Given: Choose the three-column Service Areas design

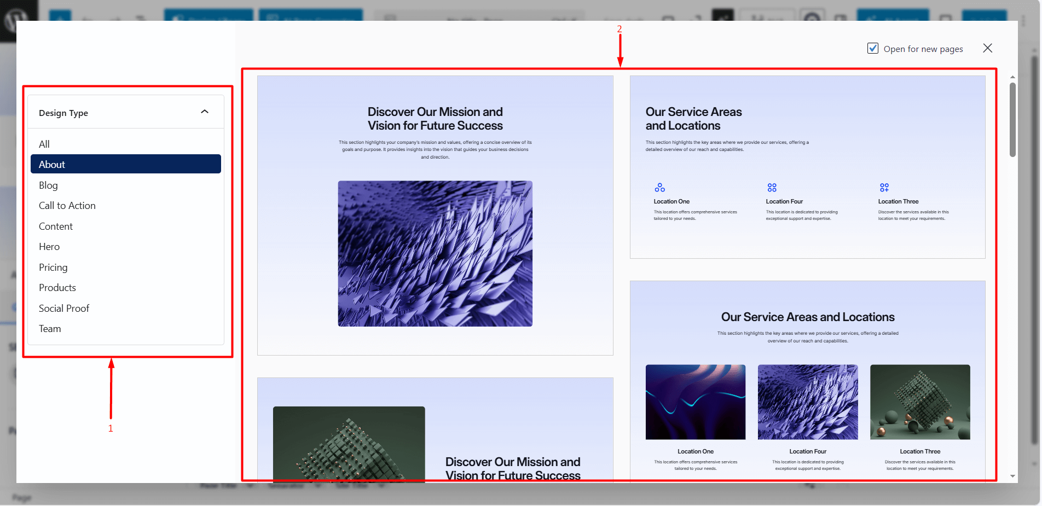Looking at the screenshot, I should tap(807, 377).
